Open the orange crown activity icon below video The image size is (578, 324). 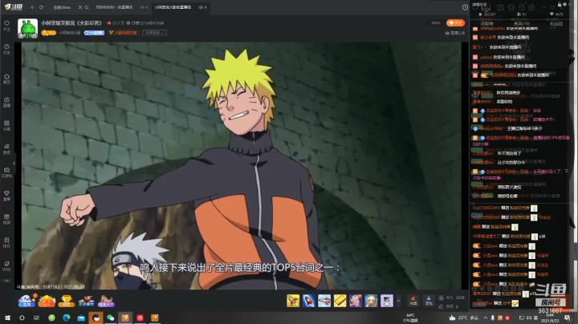point(47,301)
